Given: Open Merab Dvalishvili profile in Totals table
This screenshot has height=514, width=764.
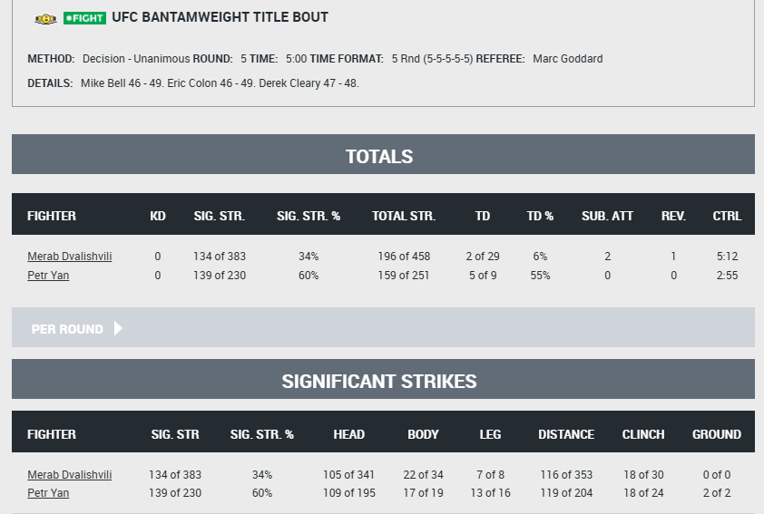Looking at the screenshot, I should 70,257.
